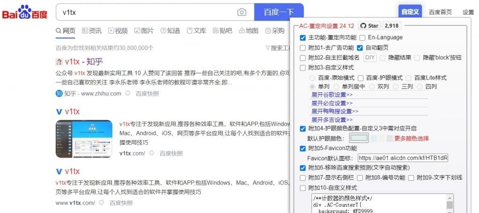Uncheck 附加4-护眼颜色配置 checkbox
The width and height of the screenshot is (479, 213).
click(303, 129)
